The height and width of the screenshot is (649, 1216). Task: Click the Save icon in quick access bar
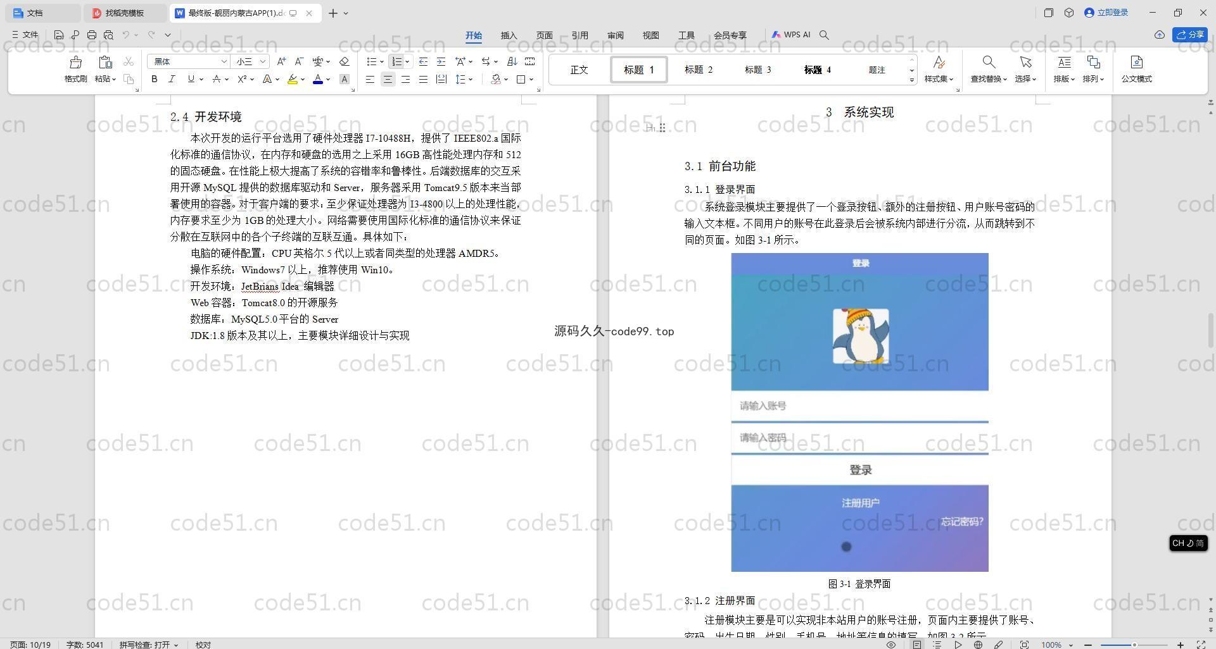pyautogui.click(x=59, y=35)
